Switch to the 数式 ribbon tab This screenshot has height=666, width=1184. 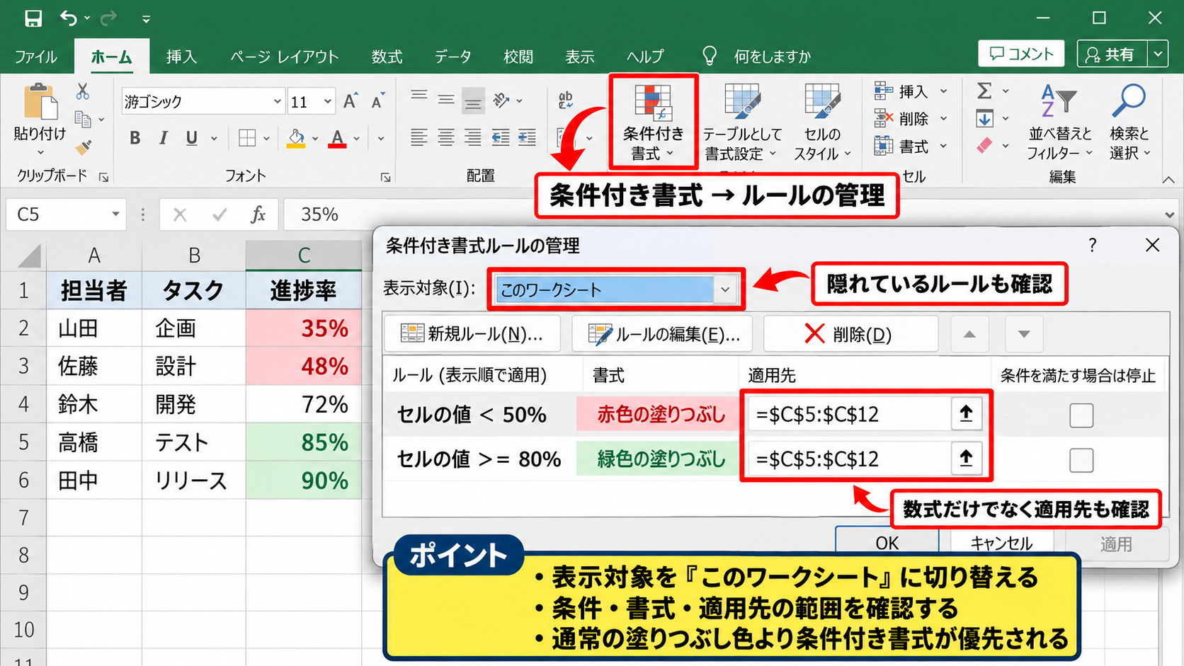coord(387,57)
